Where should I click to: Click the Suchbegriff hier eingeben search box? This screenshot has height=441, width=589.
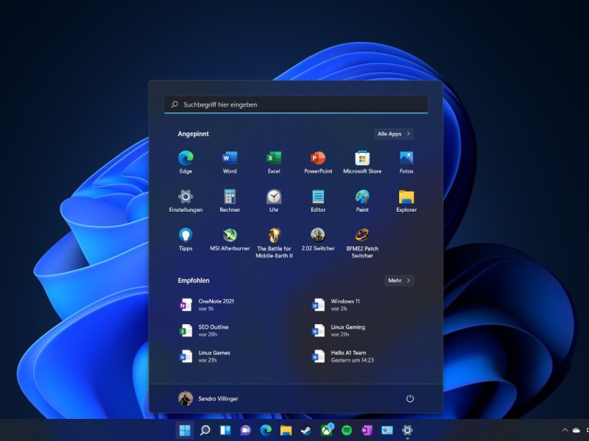296,104
